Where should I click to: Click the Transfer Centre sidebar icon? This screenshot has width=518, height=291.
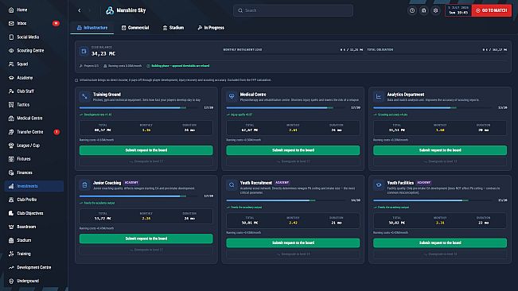click(x=11, y=132)
